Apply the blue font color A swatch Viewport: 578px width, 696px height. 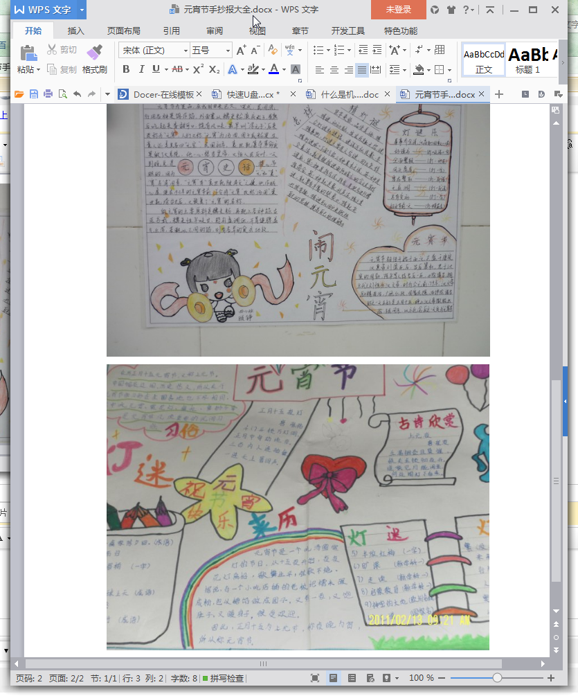[x=274, y=69]
